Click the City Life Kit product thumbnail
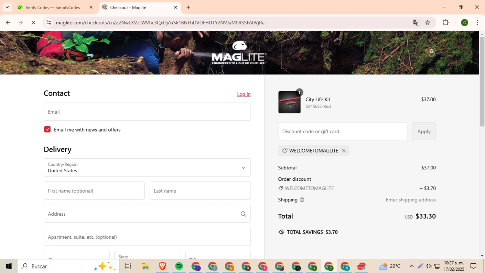Viewport: 485px width, 273px height. click(x=289, y=102)
